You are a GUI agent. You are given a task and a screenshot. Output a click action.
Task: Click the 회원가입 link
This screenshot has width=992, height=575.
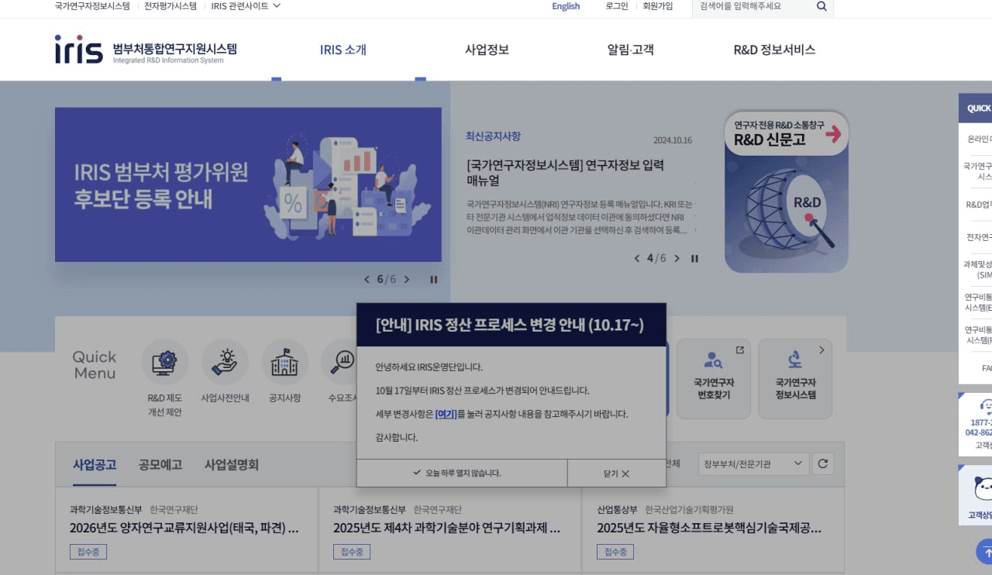pos(658,6)
